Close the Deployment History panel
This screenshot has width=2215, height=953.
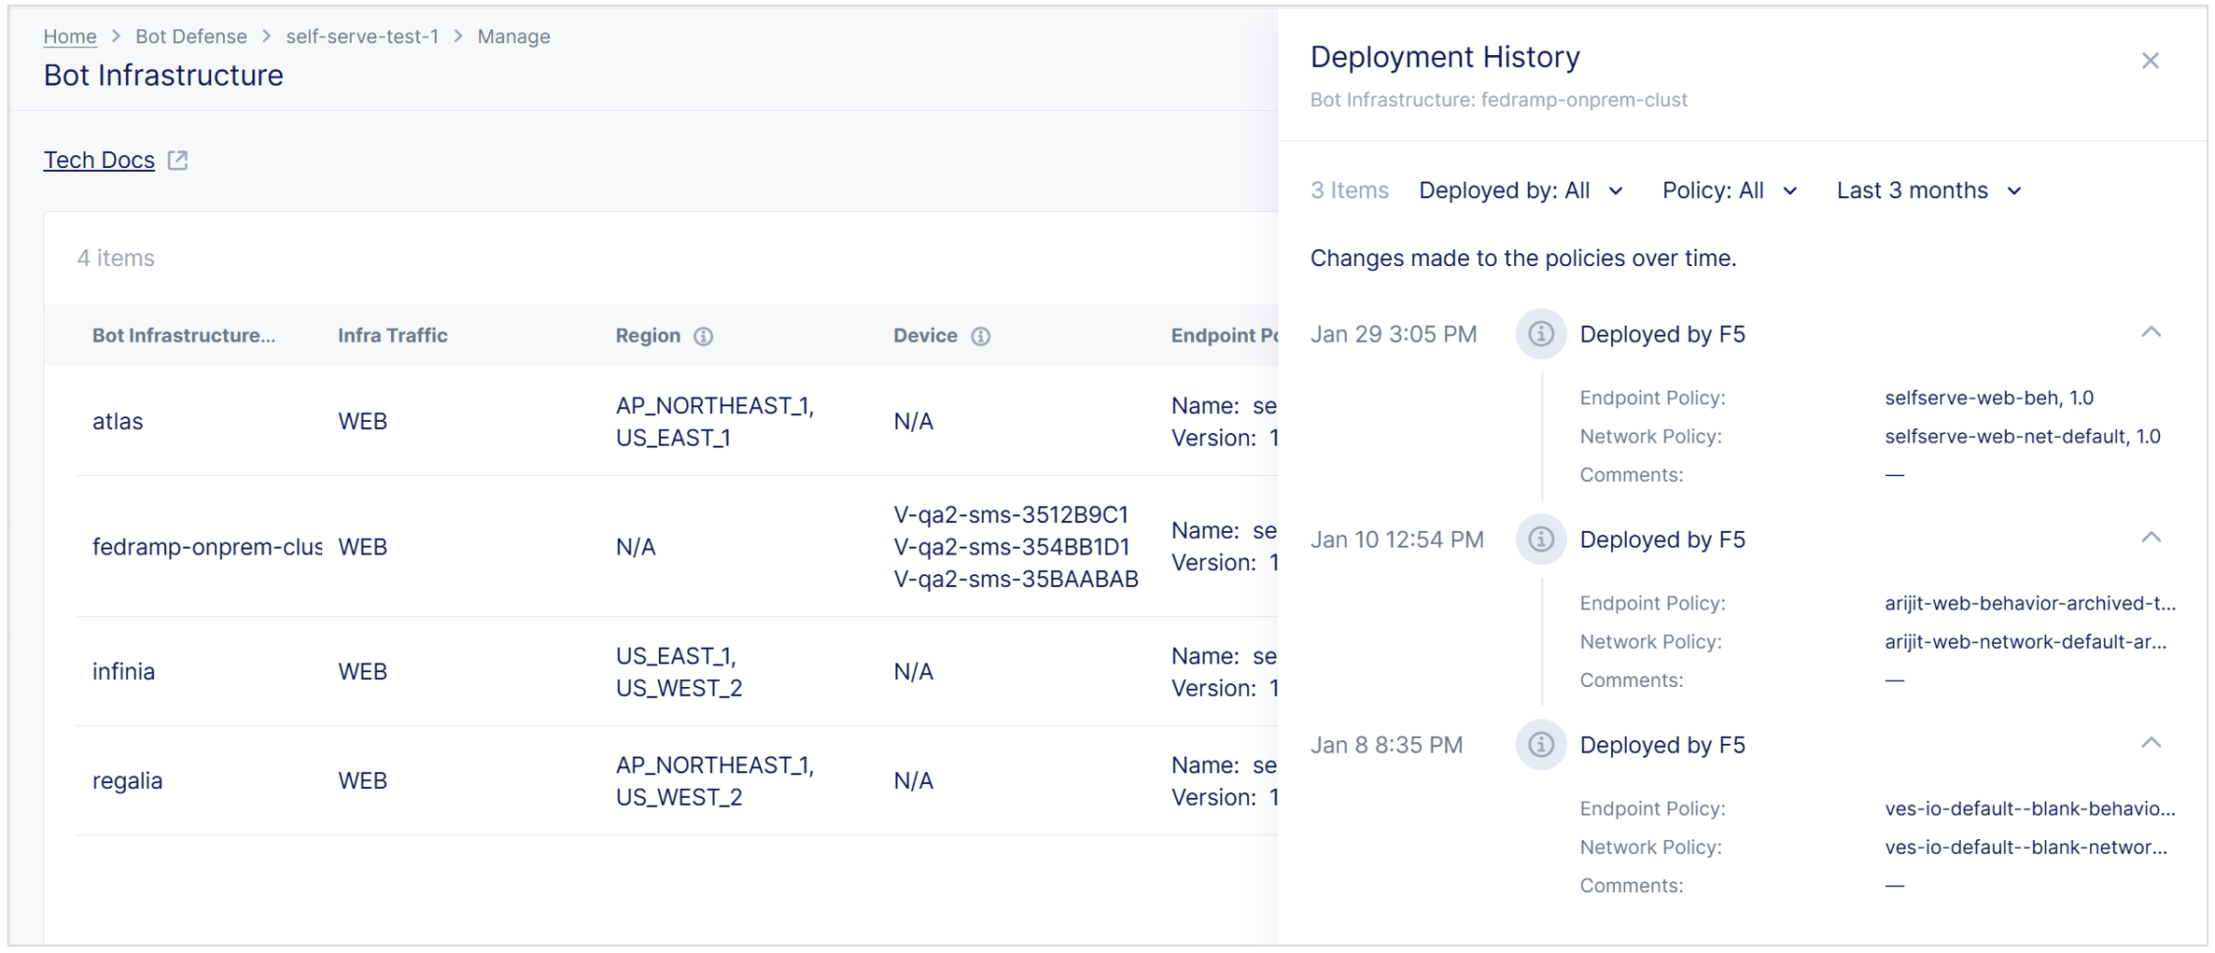tap(2151, 60)
